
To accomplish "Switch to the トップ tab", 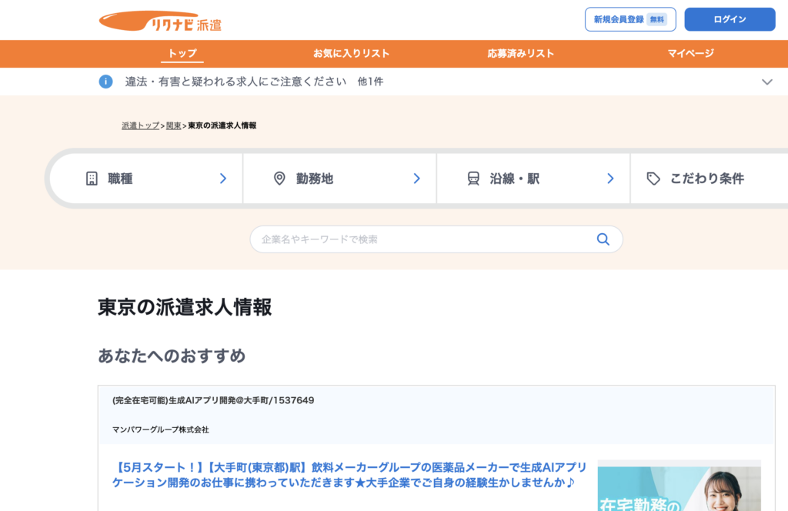I will click(x=182, y=53).
